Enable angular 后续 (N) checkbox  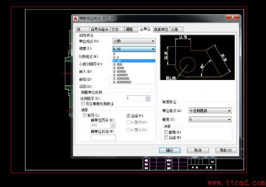click(x=166, y=137)
